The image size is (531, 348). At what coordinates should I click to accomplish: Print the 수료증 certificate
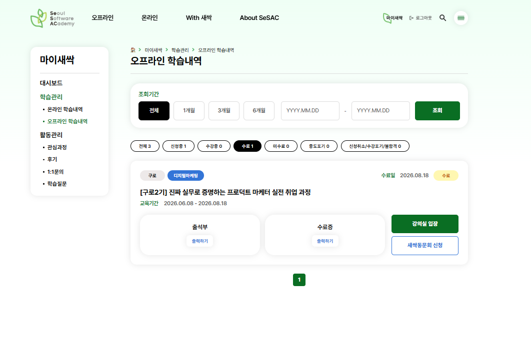(325, 241)
